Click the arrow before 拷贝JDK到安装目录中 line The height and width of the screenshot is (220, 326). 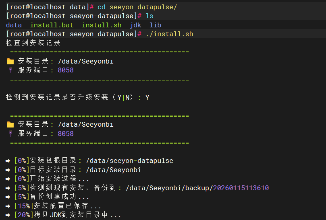click(8, 215)
